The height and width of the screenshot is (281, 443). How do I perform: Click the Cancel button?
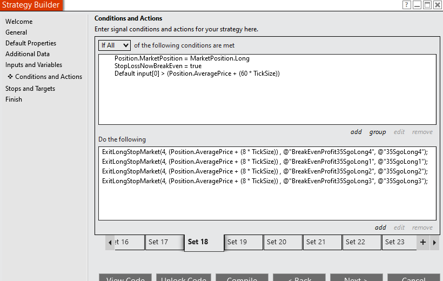[414, 277]
